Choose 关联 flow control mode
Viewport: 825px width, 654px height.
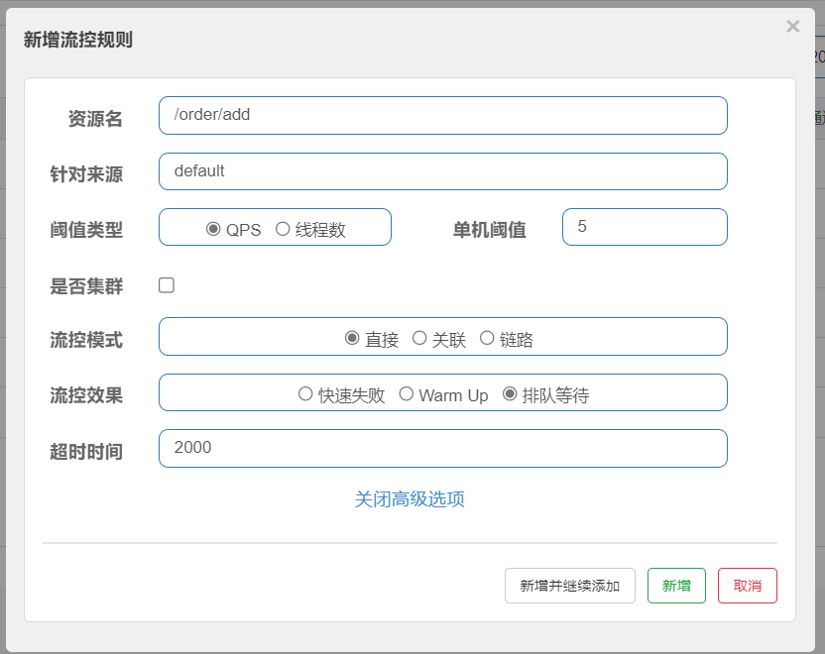tap(419, 338)
